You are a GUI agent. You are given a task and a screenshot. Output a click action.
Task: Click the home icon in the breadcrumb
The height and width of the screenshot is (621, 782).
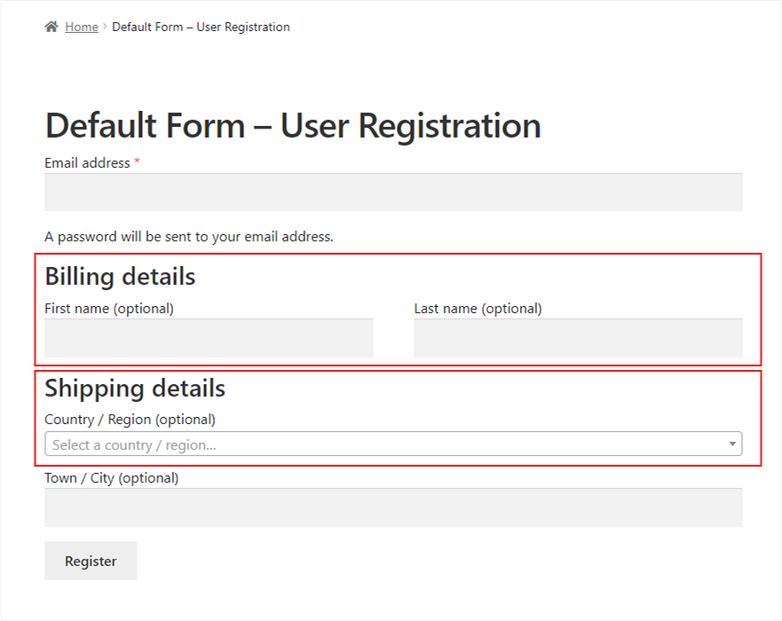pyautogui.click(x=51, y=26)
